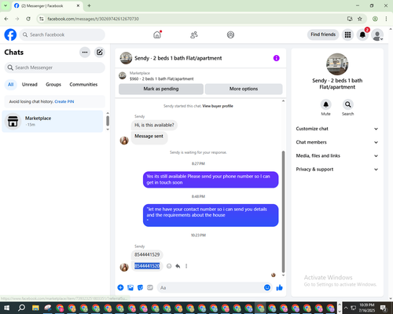Click Find friends button

(x=323, y=35)
